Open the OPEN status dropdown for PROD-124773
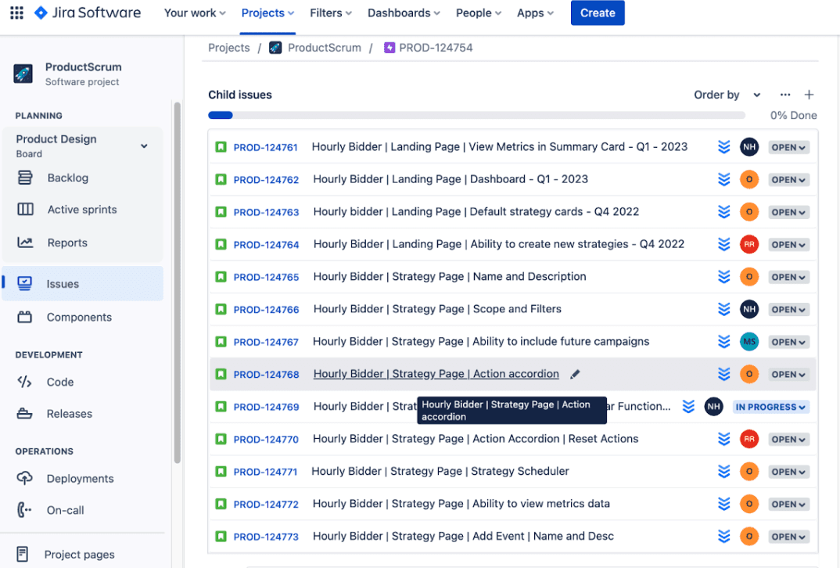 coord(788,537)
